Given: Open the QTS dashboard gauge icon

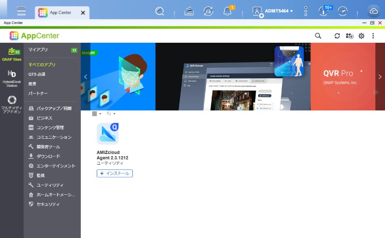Looking at the screenshot, I should pyautogui.click(x=343, y=12).
